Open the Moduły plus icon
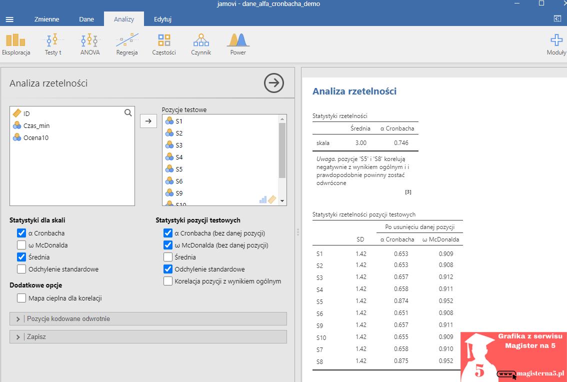The width and height of the screenshot is (567, 382). coord(556,44)
